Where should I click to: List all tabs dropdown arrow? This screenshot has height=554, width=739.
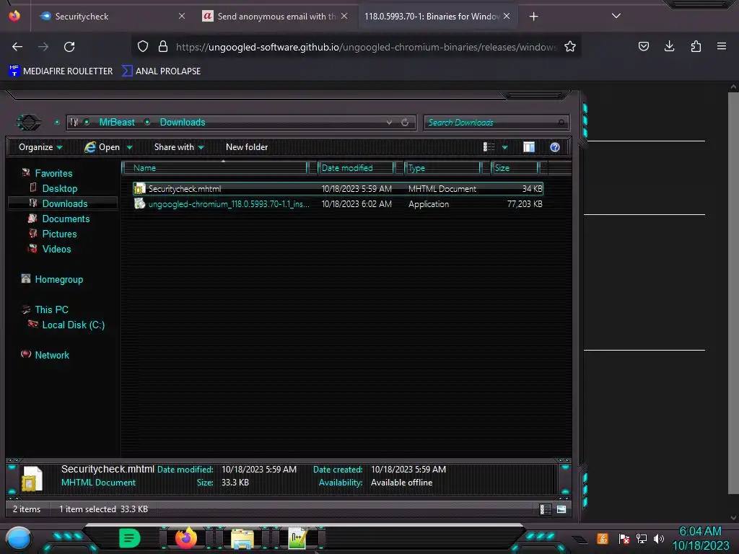pos(616,16)
